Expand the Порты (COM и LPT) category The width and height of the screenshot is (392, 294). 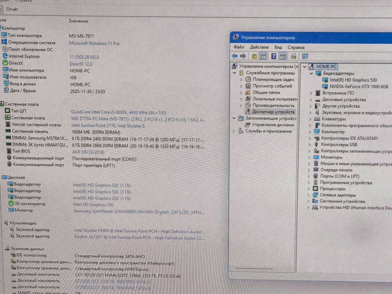pos(309,176)
